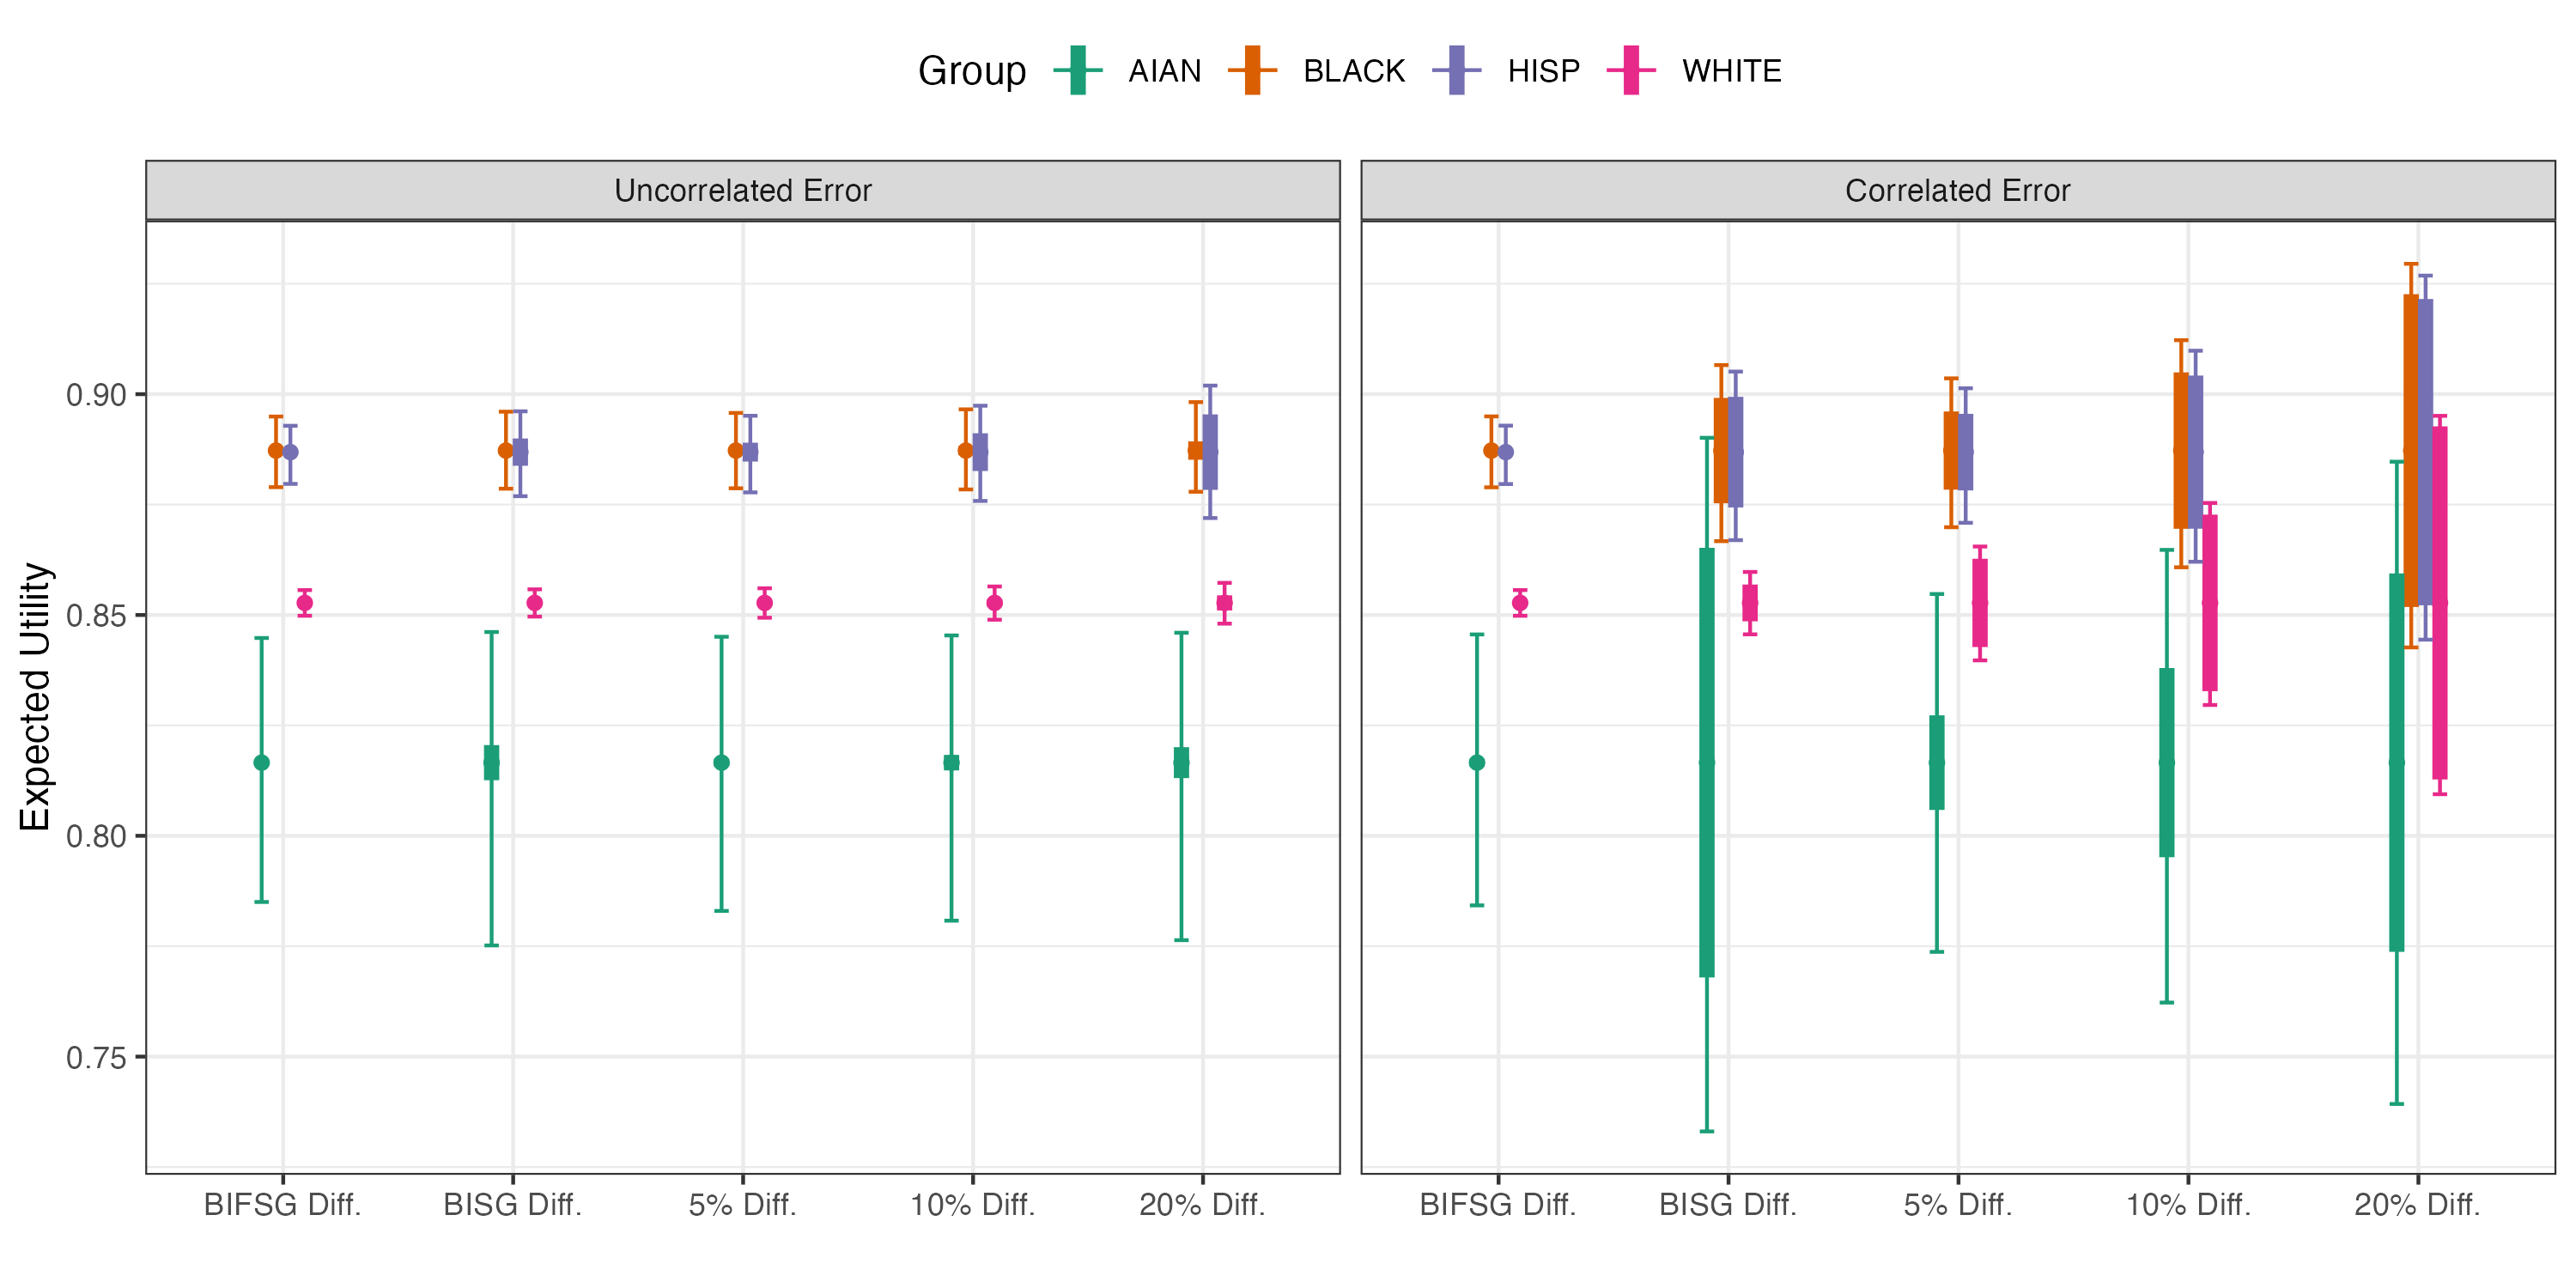
Task: Click WHITE point at BISG Diff., Uncorrelated panel
Action: 535,603
